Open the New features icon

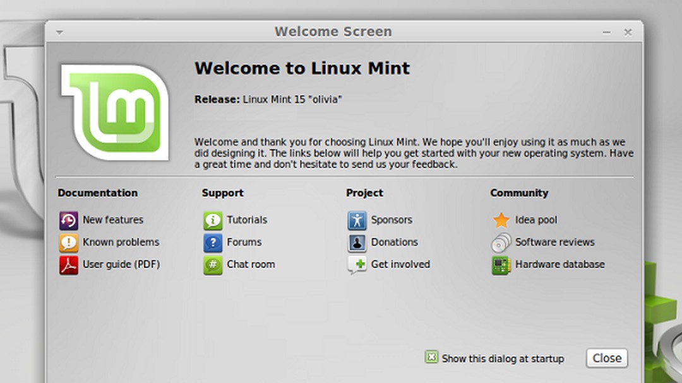[69, 220]
